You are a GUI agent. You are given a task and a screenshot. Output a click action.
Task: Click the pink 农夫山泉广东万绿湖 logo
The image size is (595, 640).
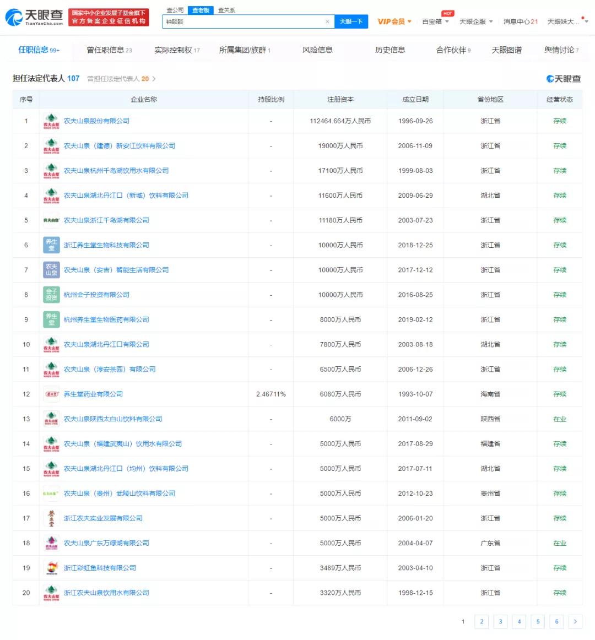tap(51, 543)
